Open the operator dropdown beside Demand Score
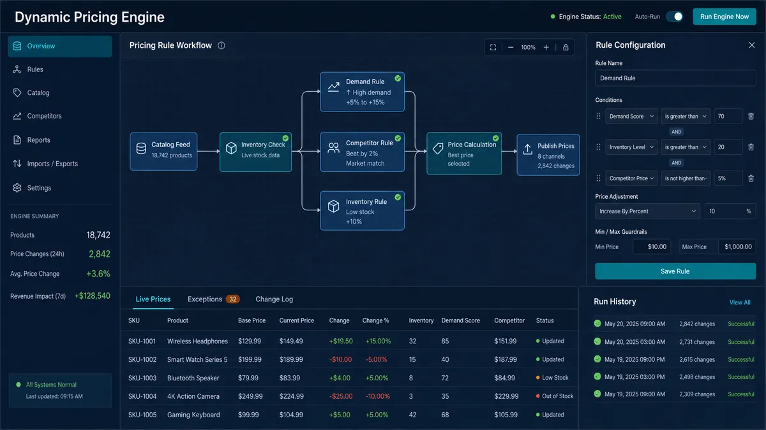This screenshot has width=766, height=430. pos(686,116)
